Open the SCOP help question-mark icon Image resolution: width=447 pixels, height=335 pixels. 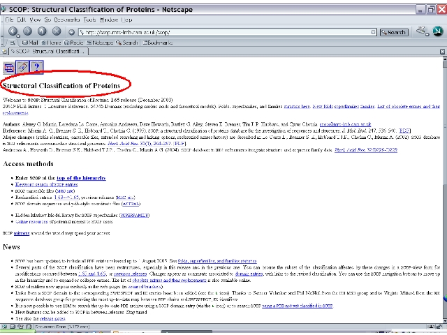37,67
